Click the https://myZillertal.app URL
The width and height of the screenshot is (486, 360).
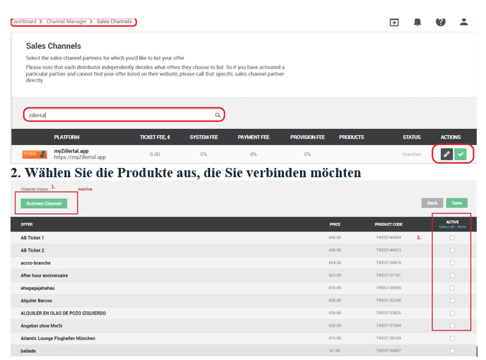(80, 157)
